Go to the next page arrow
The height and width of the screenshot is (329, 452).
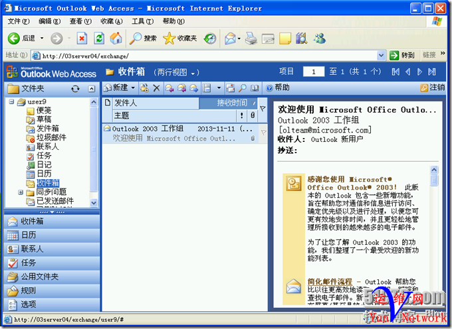point(419,72)
